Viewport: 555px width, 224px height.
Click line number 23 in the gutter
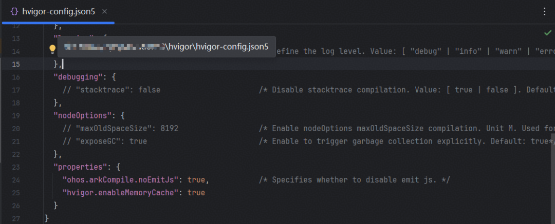point(16,167)
